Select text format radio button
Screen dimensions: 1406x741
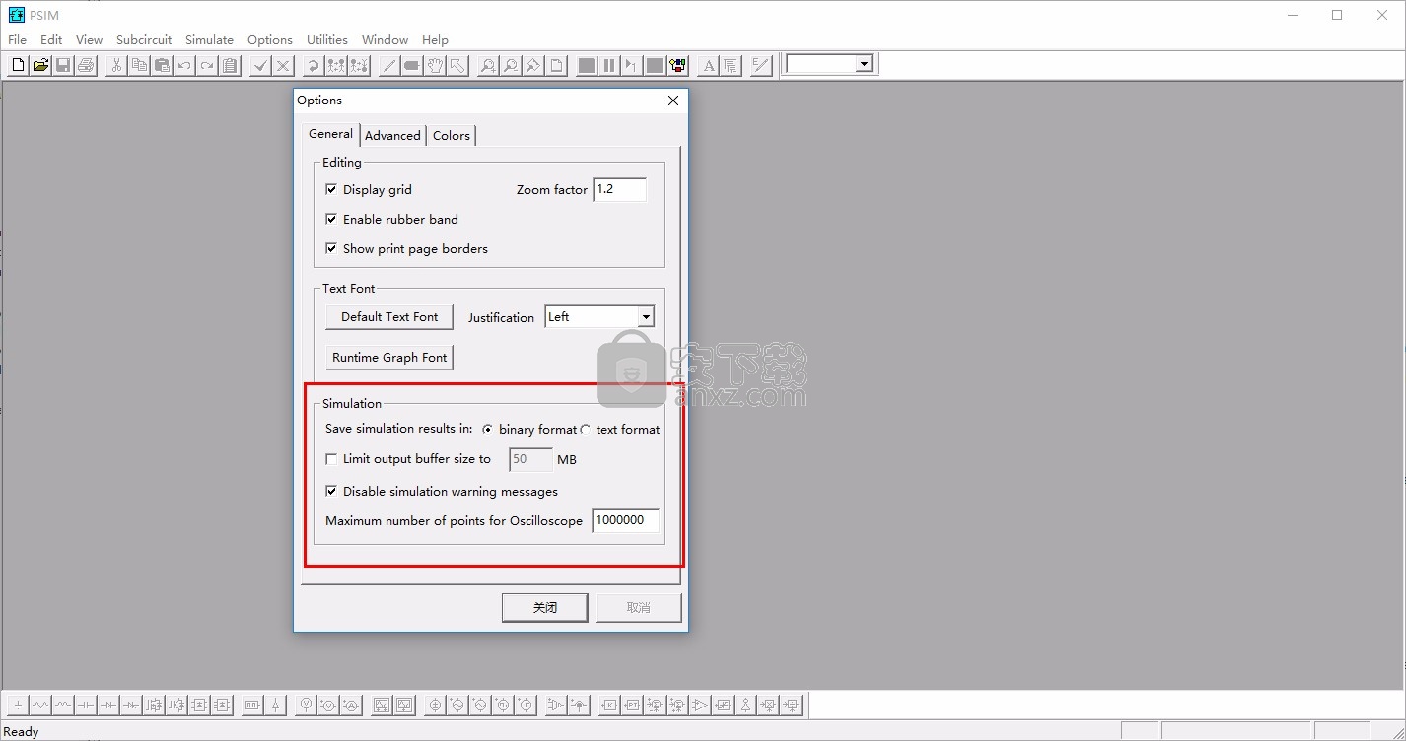pyautogui.click(x=586, y=430)
